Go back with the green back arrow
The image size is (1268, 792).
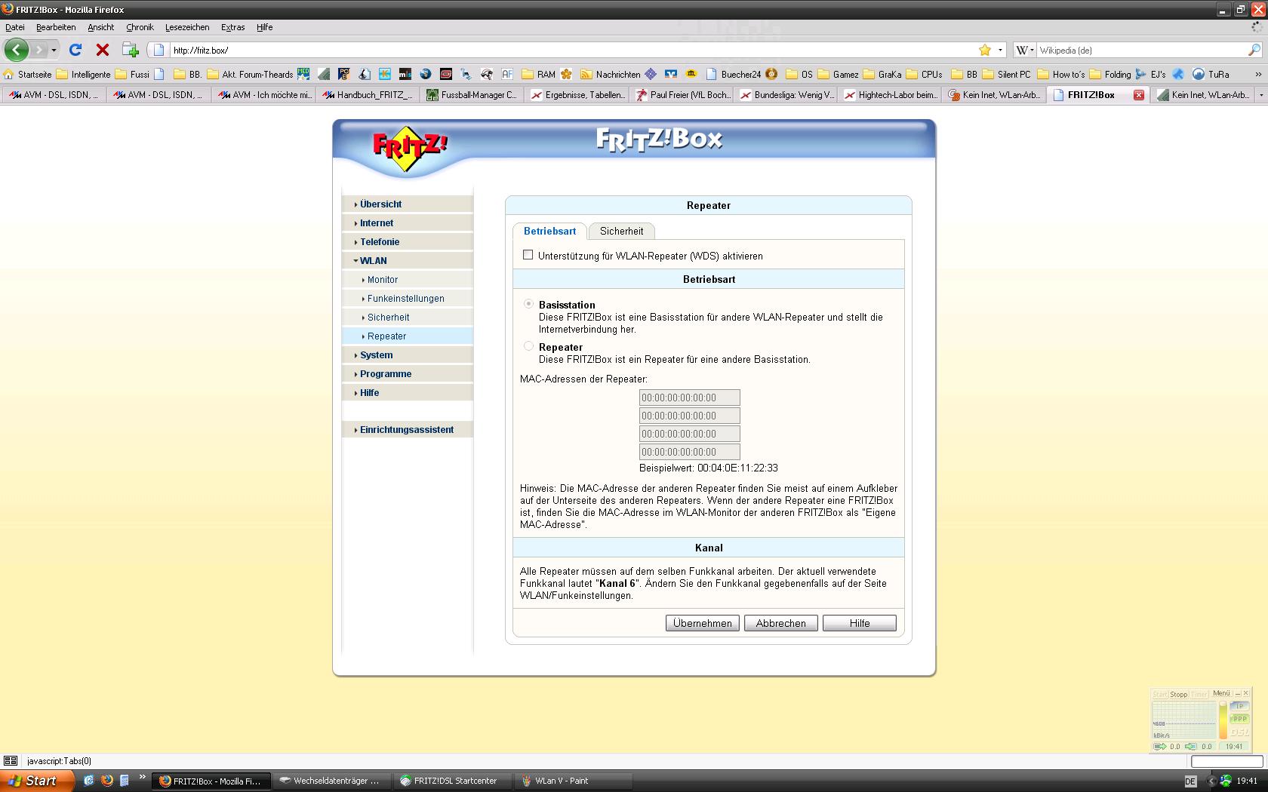coord(16,50)
